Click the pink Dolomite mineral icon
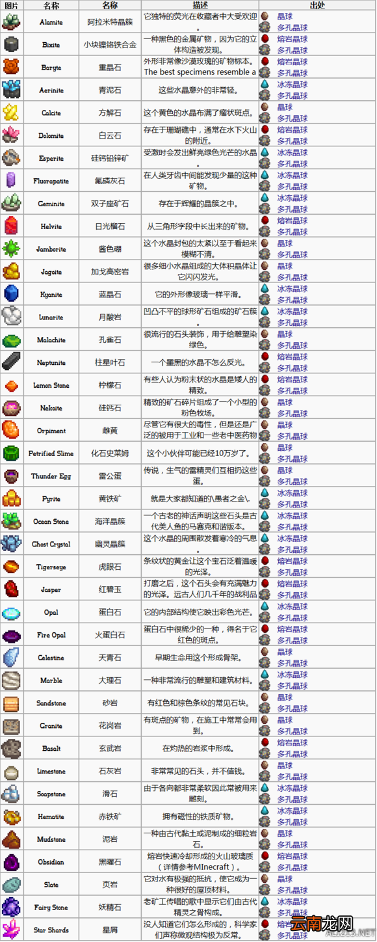The width and height of the screenshot is (377, 942). coord(11,136)
